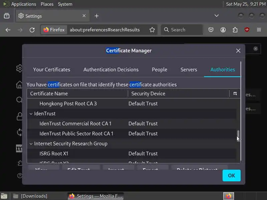Click the show desktop icon on the bottom panel
This screenshot has width=267, height=200.
click(x=4, y=196)
